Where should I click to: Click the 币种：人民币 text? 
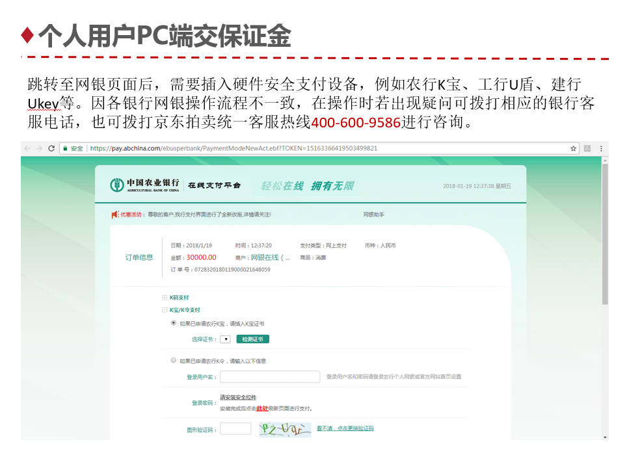380,245
